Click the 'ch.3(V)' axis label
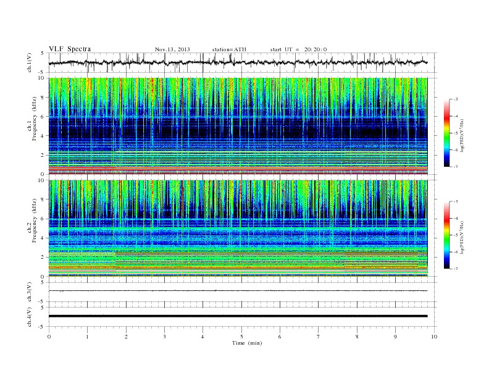The height and width of the screenshot is (378, 489). tap(30, 292)
